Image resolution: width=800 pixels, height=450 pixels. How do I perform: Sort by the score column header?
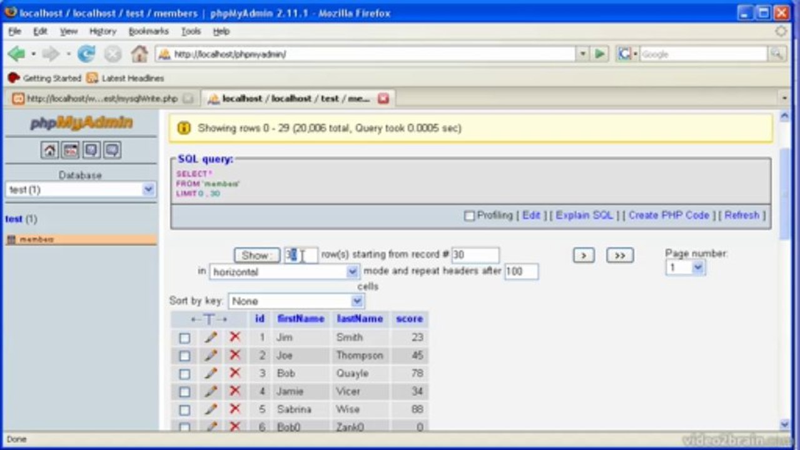(x=410, y=319)
